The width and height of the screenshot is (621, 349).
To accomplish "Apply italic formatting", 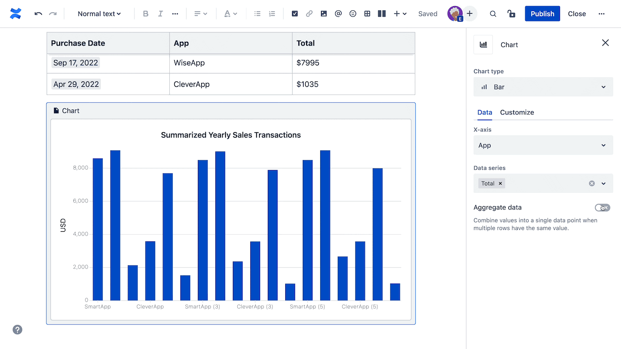I will point(160,14).
